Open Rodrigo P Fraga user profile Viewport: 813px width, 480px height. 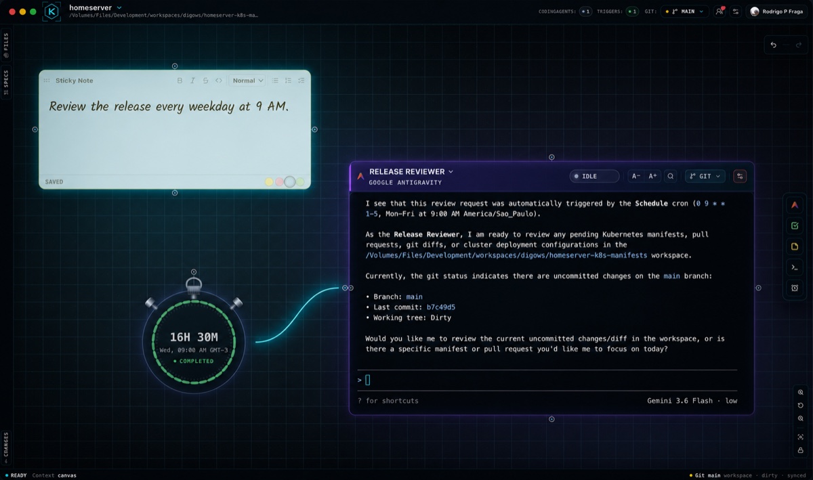[777, 12]
